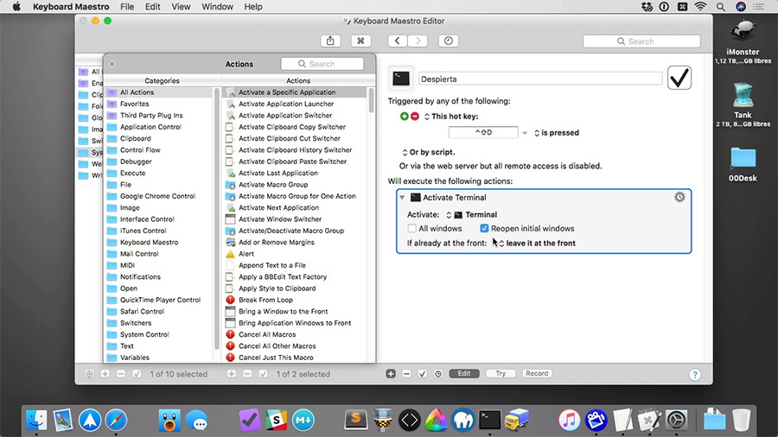This screenshot has height=437, width=778.
Task: Click the remove action minus button below the macro
Action: (x=406, y=374)
